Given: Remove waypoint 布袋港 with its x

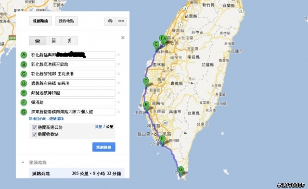Looking at the screenshot, I should click(x=119, y=83).
